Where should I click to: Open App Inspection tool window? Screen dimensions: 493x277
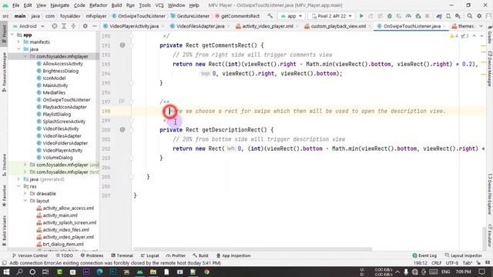click(x=233, y=255)
